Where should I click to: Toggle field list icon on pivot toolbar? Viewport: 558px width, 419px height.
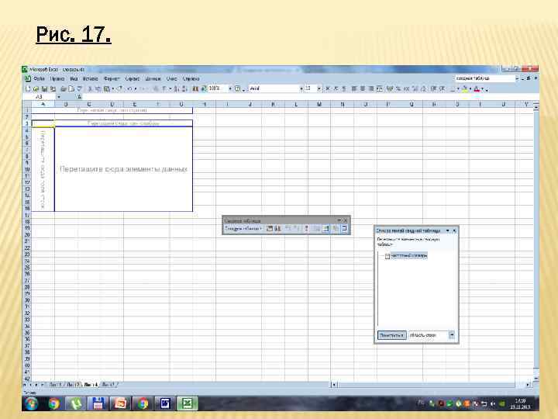[344, 228]
